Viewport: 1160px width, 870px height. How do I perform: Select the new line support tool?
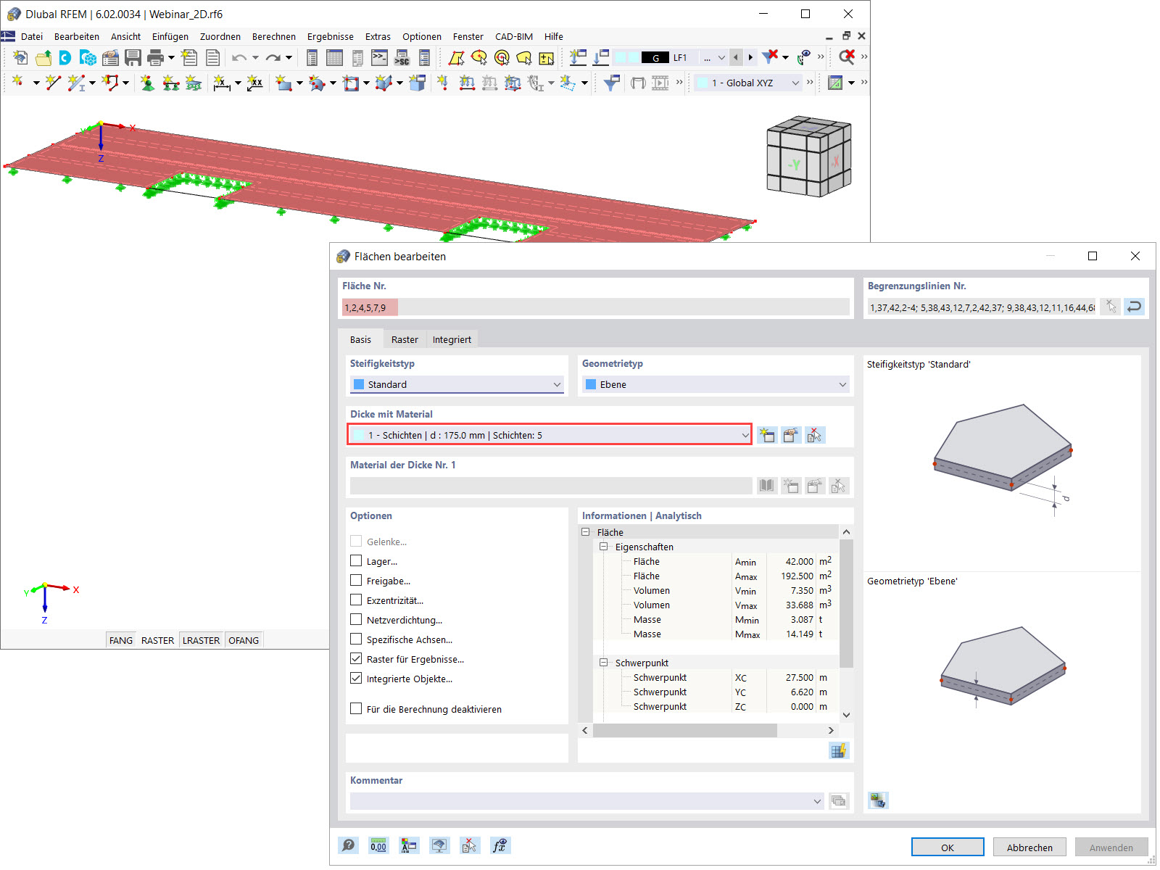170,83
